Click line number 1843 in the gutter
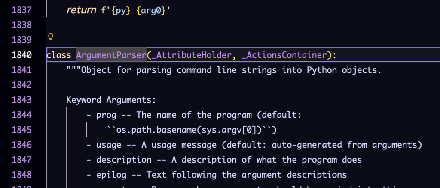 [21, 100]
